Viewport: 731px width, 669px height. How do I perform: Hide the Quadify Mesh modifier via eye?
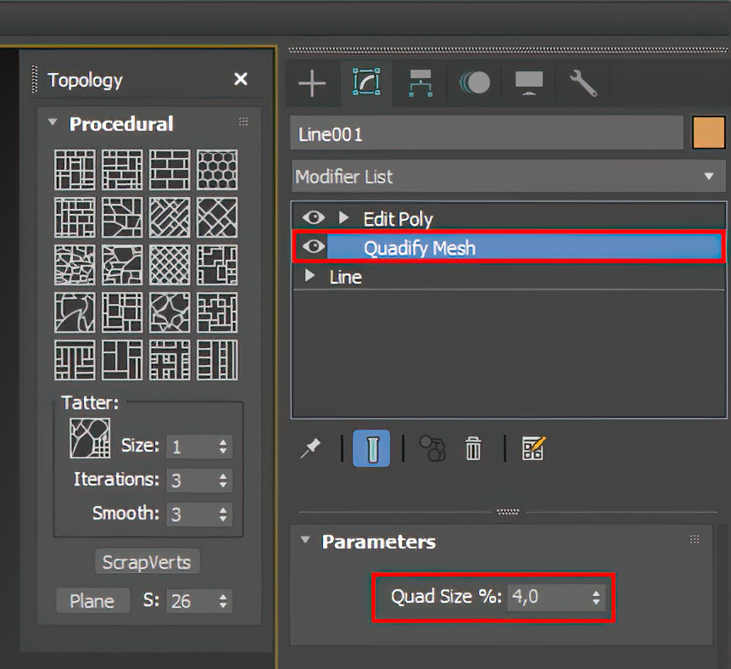click(x=314, y=246)
